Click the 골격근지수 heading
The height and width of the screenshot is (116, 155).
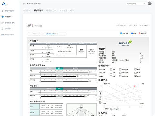pyautogui.click(x=103, y=113)
